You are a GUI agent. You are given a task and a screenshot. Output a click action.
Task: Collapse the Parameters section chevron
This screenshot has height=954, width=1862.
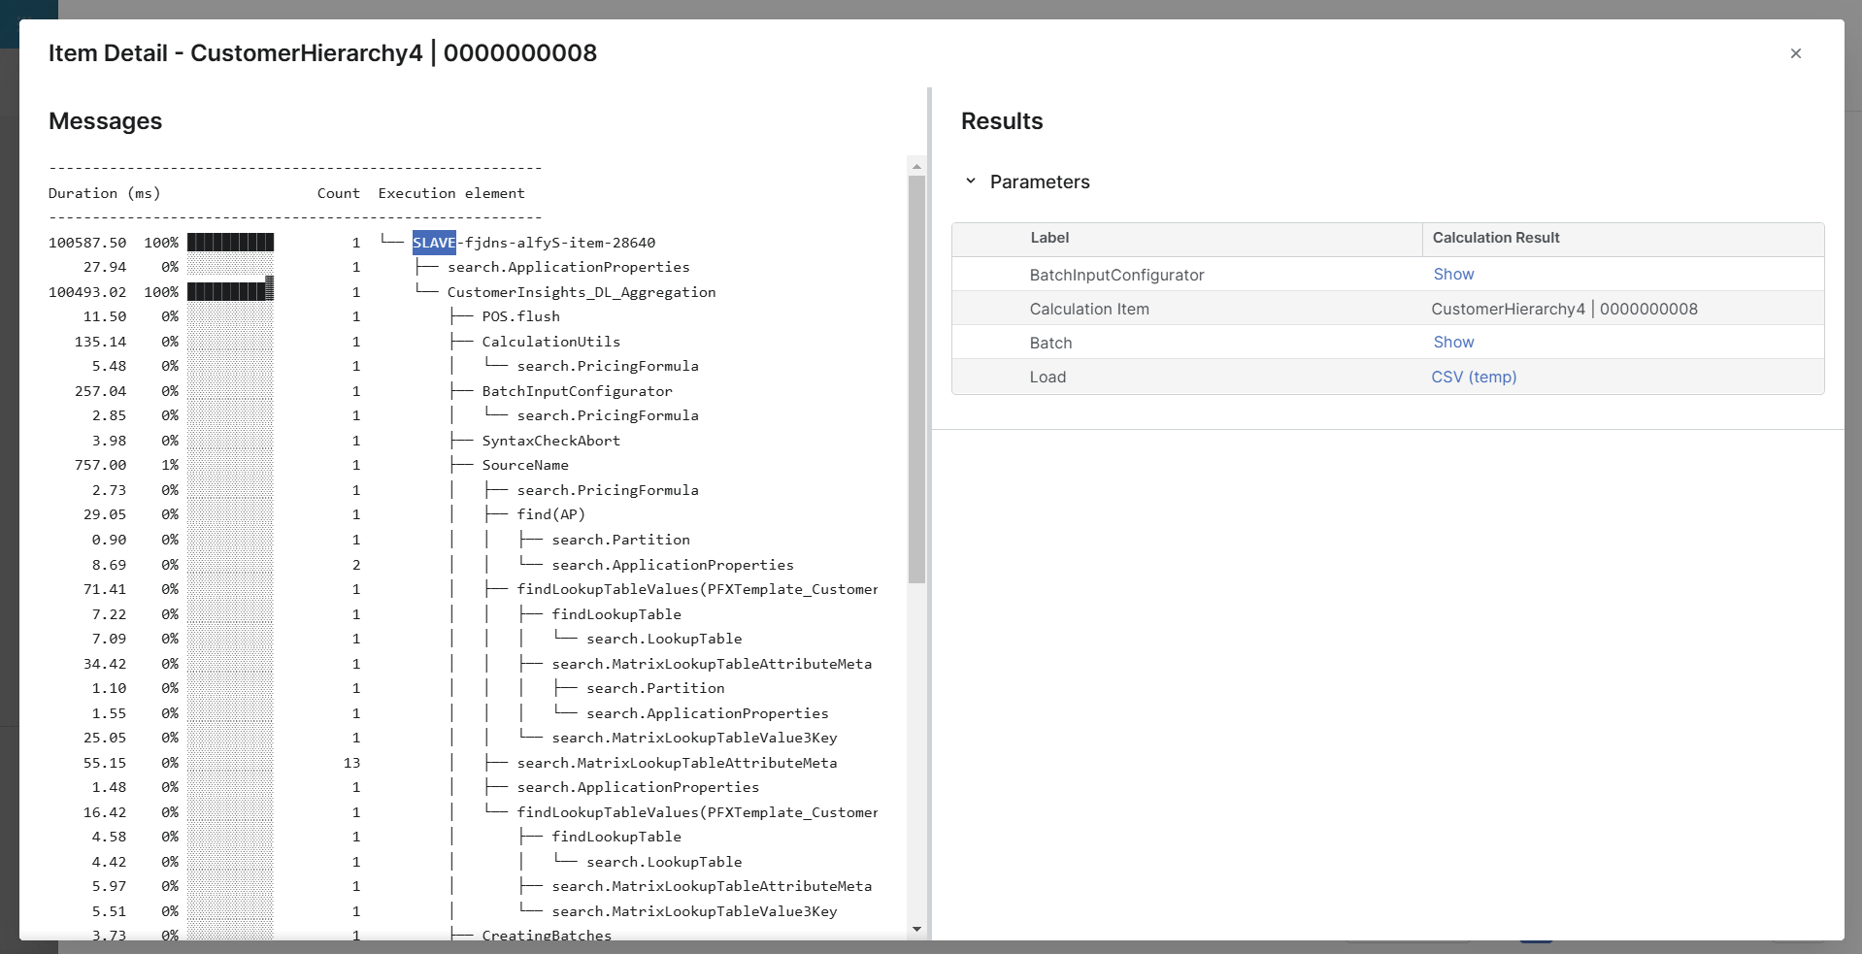[x=970, y=181]
